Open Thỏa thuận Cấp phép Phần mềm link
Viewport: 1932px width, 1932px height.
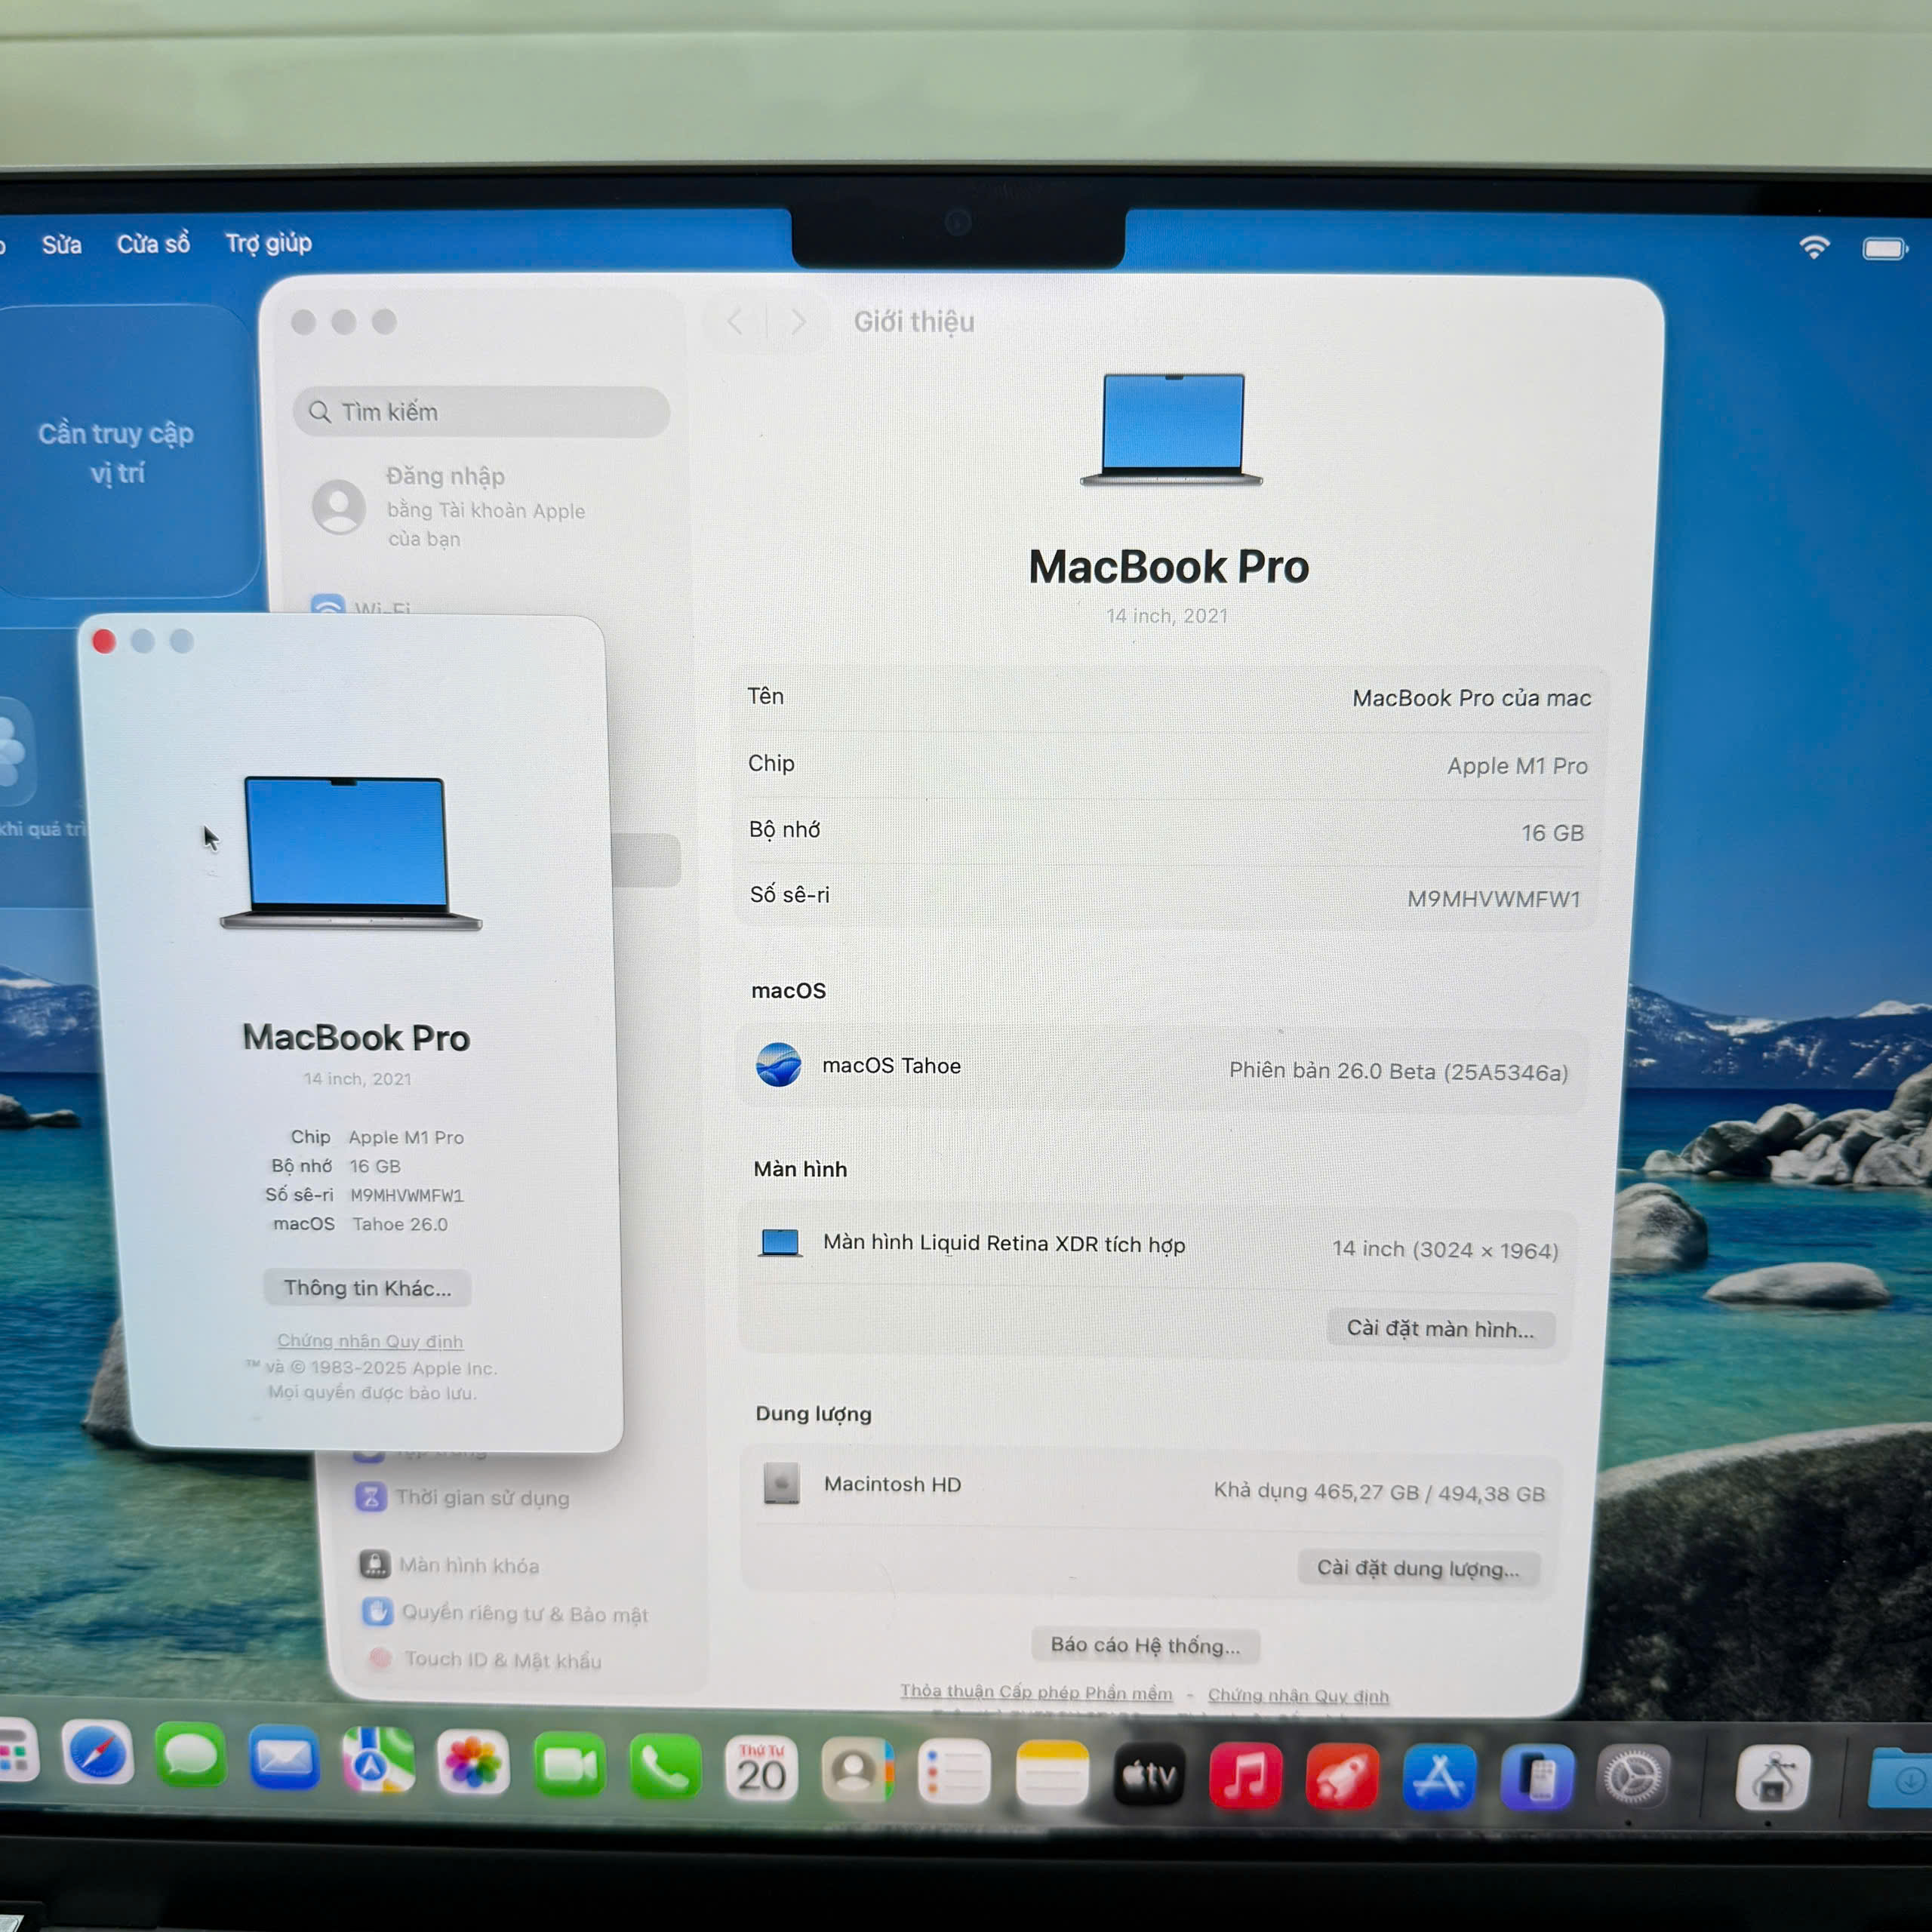coord(1036,1692)
